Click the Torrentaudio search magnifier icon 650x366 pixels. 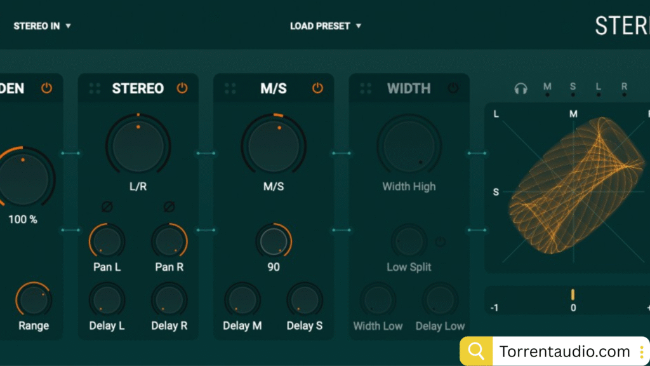475,351
